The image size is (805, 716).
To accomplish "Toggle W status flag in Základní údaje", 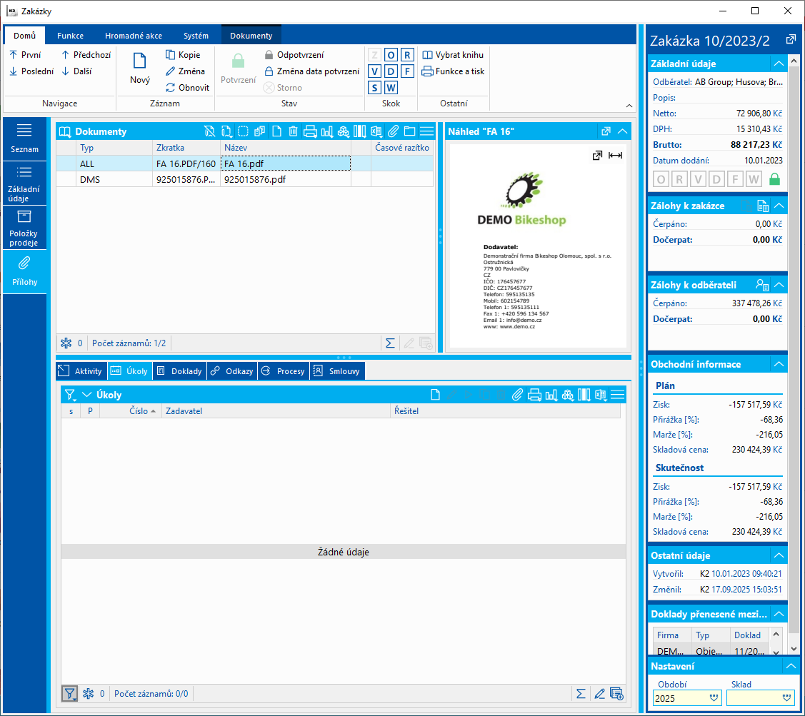I will [x=754, y=180].
